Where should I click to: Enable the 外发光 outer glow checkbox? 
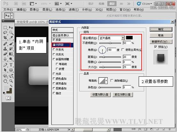pos(54,50)
